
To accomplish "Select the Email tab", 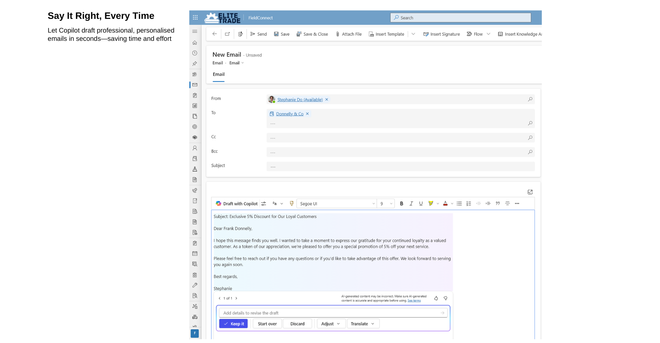I will coord(219,74).
